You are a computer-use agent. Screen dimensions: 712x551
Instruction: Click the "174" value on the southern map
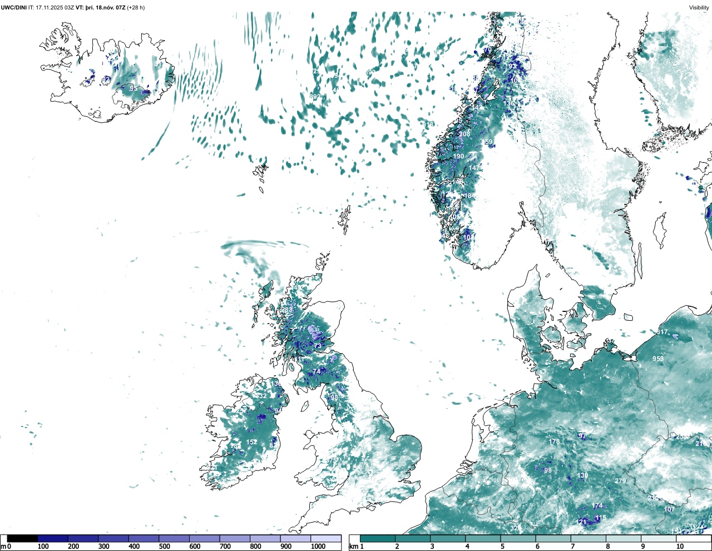point(597,506)
